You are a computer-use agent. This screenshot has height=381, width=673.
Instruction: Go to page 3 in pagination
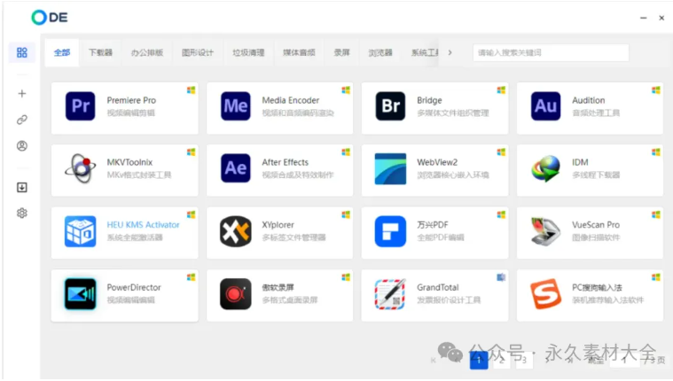point(524,360)
